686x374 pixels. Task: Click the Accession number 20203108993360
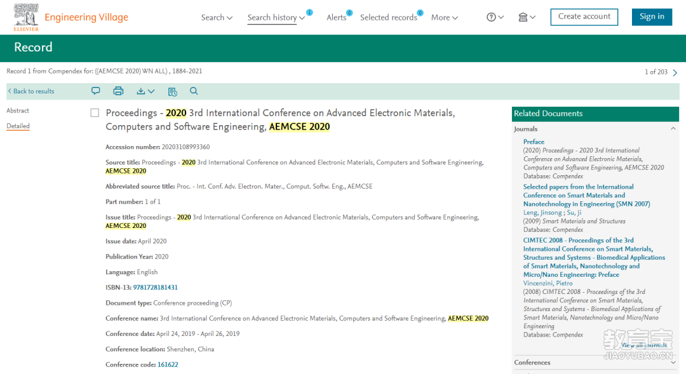click(x=185, y=147)
